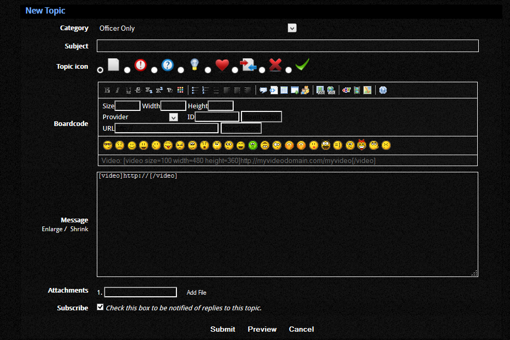Click into the Subject text field
Image resolution: width=510 pixels, height=340 pixels.
pos(287,46)
